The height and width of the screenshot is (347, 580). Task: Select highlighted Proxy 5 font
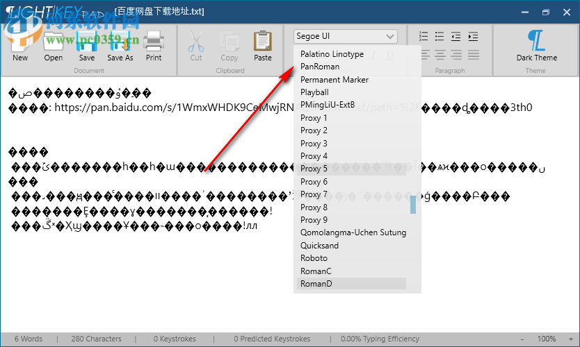point(351,169)
